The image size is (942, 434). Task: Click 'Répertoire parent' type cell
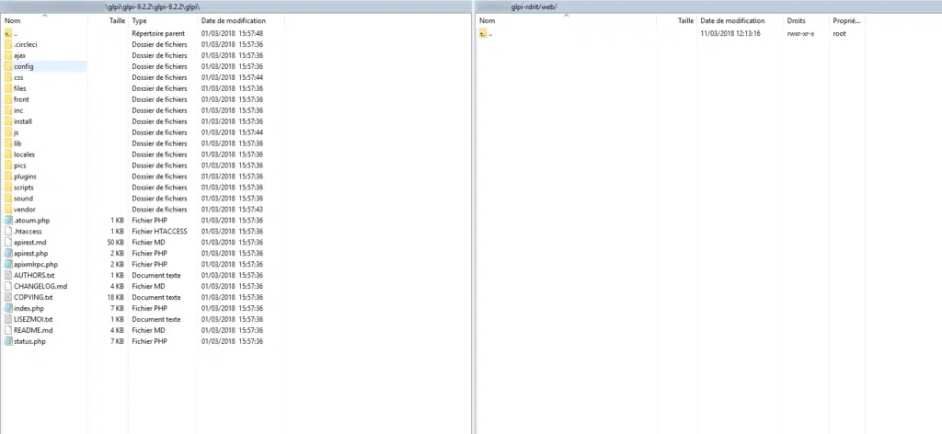[x=158, y=34]
